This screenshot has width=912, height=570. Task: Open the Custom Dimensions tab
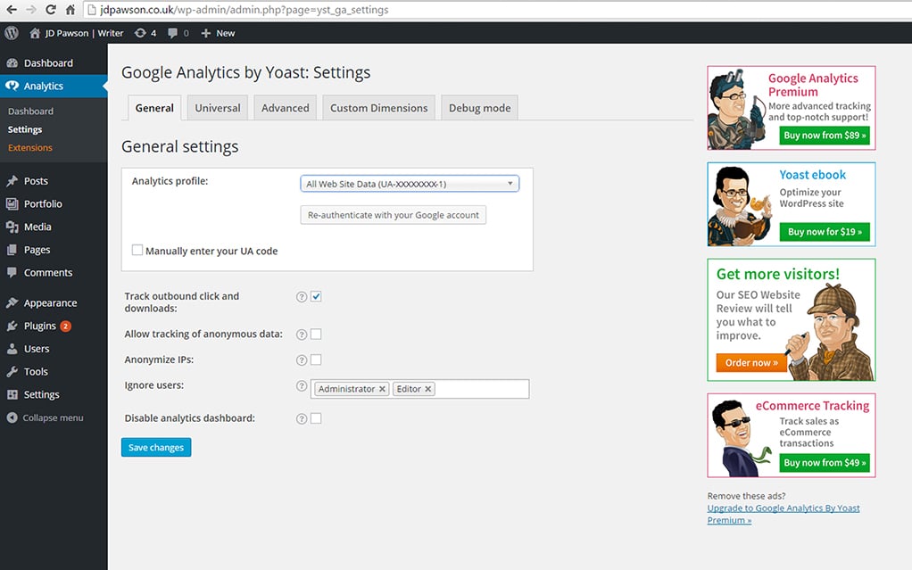click(x=378, y=107)
